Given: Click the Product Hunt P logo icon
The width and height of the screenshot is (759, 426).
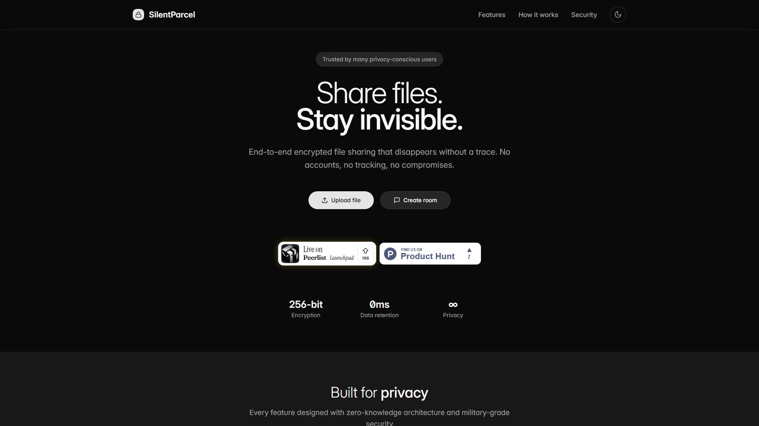Looking at the screenshot, I should coord(390,254).
